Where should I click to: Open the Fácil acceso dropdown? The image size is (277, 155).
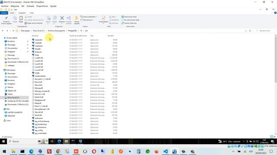click(87, 20)
